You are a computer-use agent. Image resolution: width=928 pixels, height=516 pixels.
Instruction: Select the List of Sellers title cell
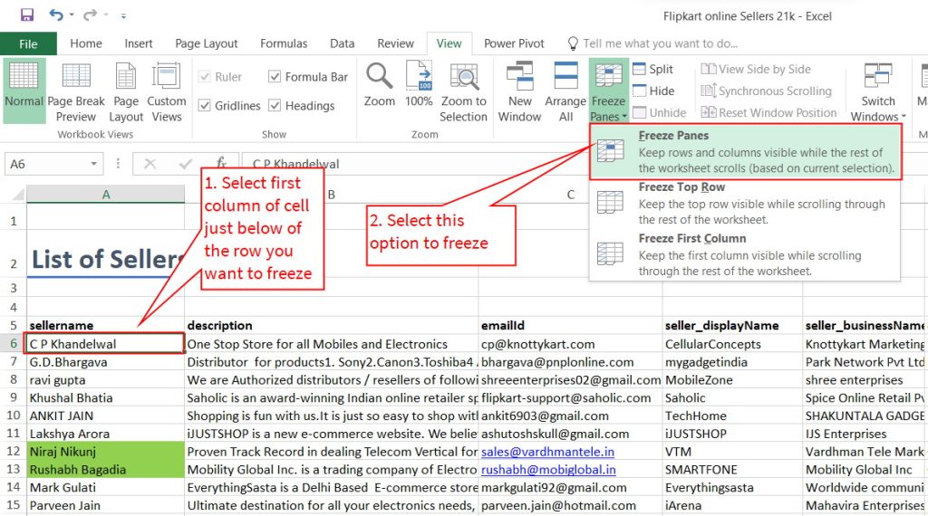point(105,259)
